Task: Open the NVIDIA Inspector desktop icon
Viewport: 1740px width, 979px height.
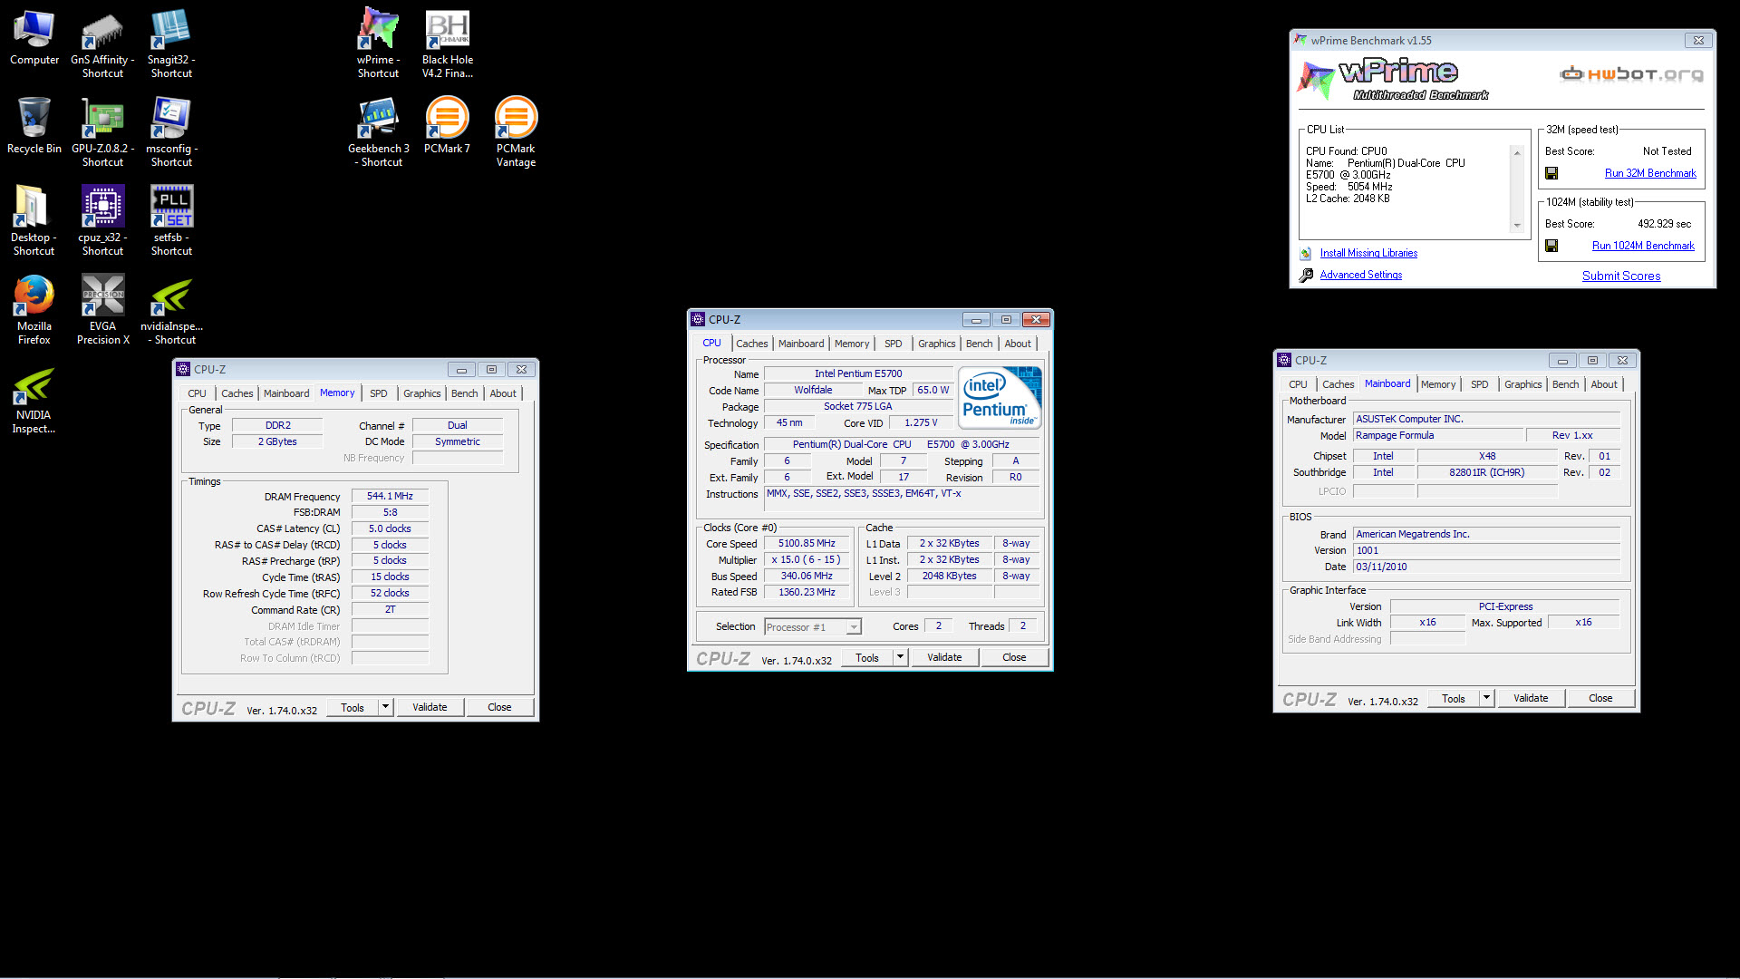Action: coord(34,399)
